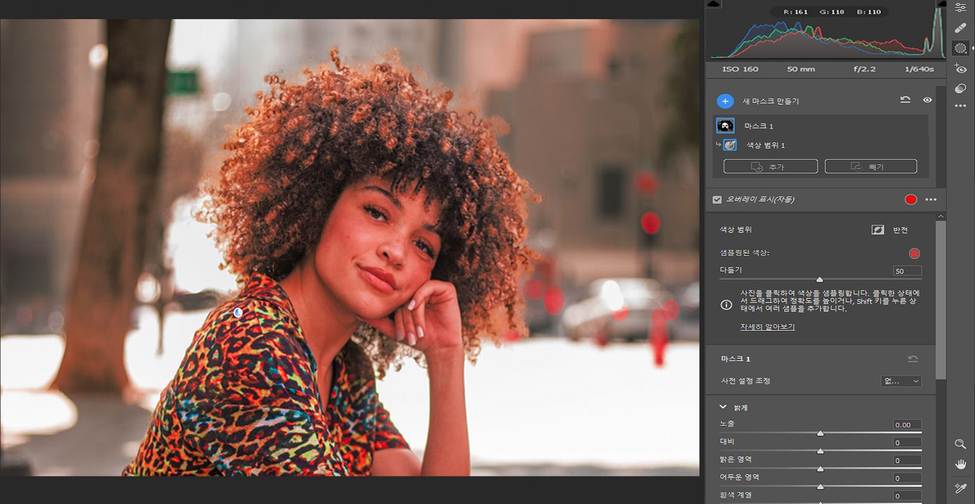Click the 대비 slider handle

[x=820, y=451]
